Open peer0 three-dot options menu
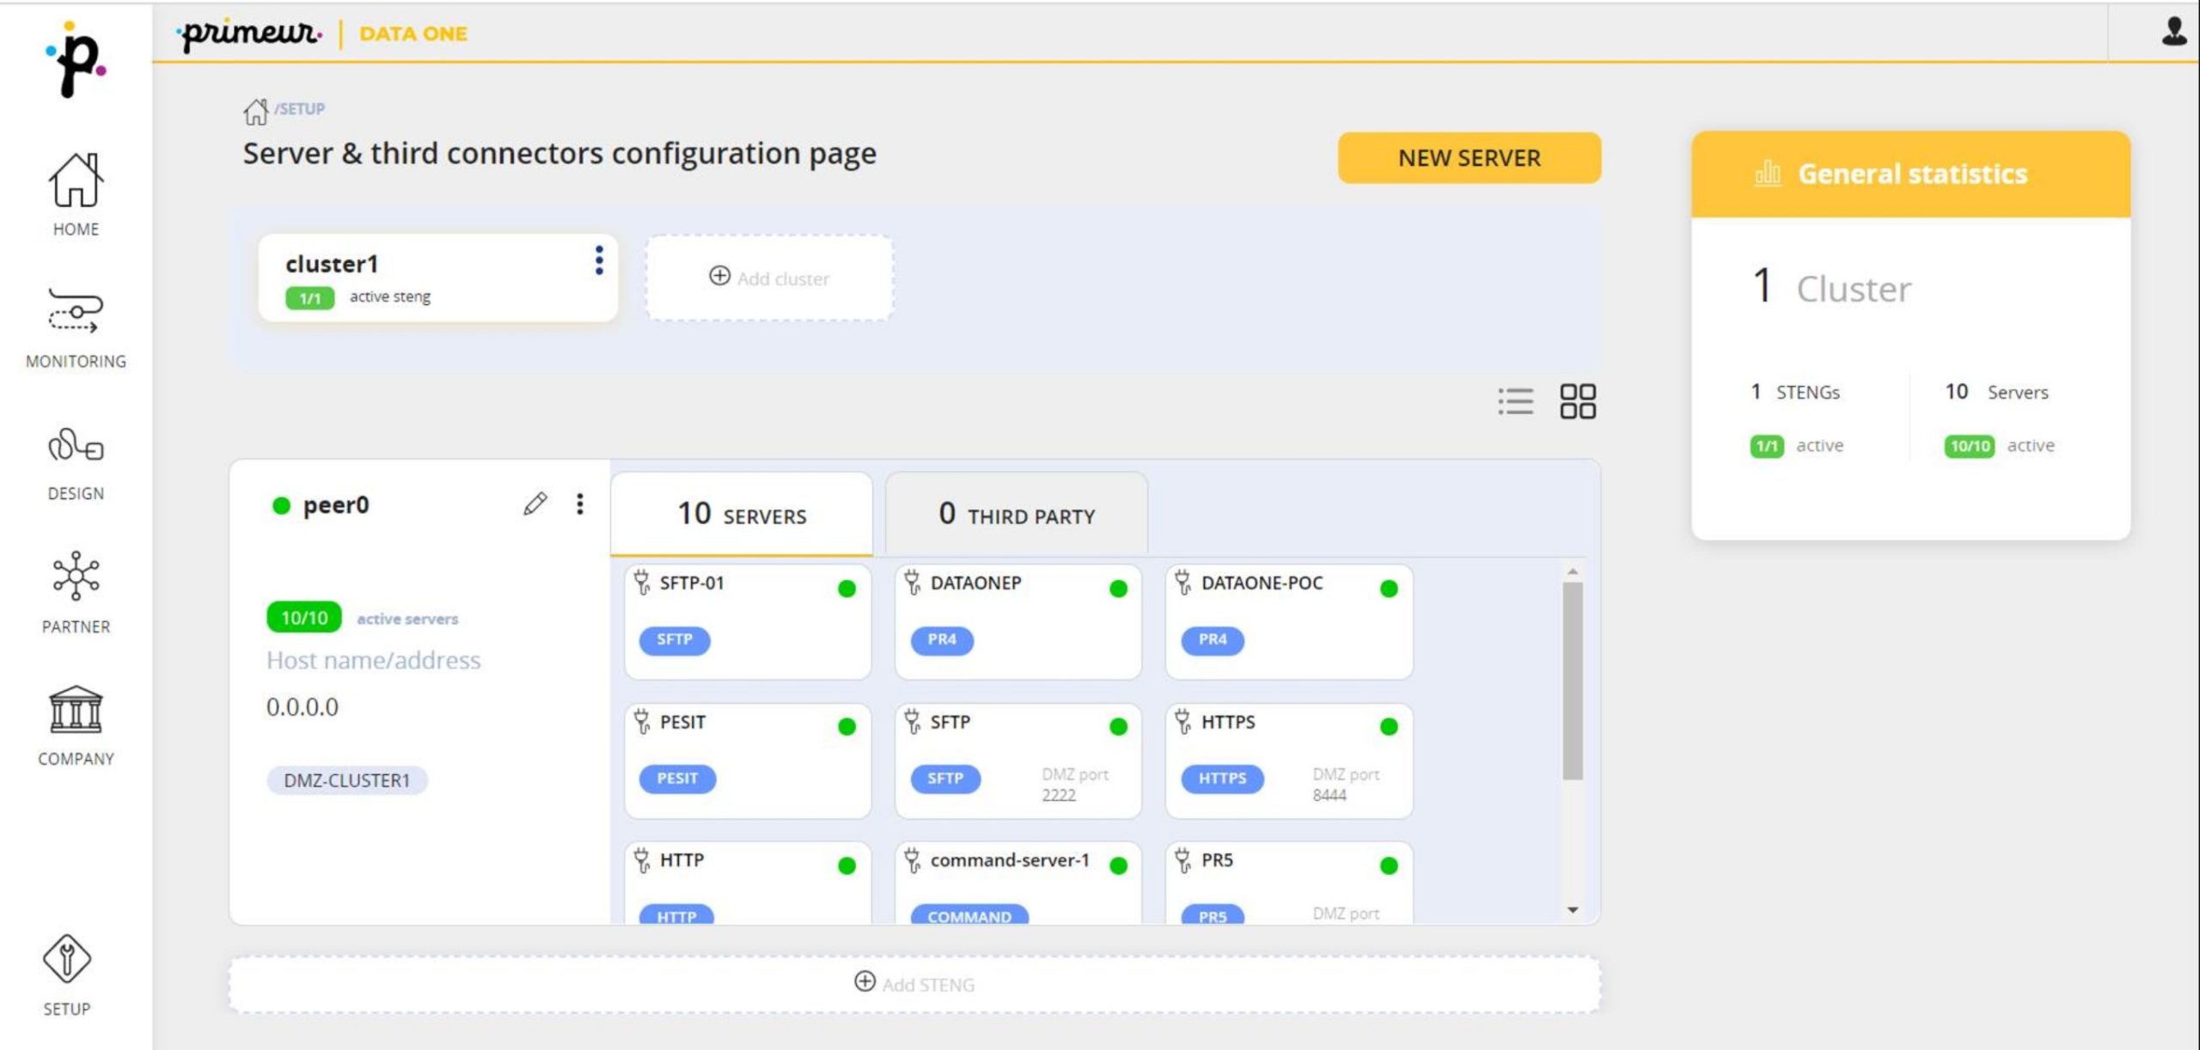 [580, 504]
